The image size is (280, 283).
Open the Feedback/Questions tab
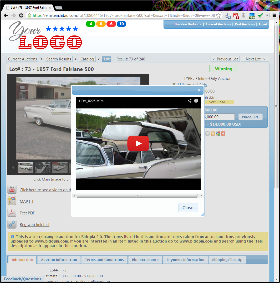tap(23, 279)
